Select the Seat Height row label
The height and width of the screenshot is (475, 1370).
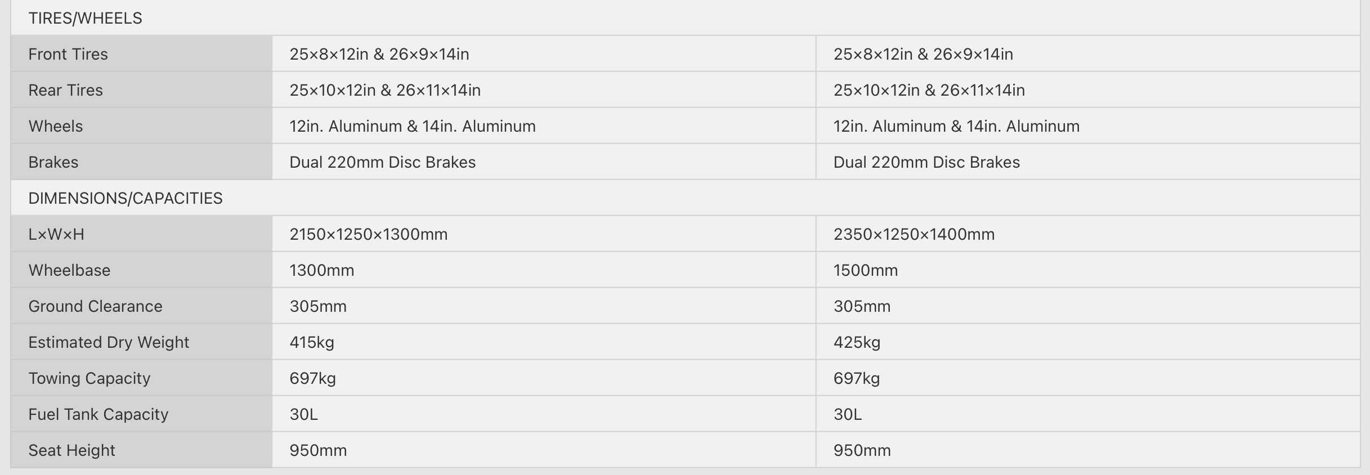pyautogui.click(x=71, y=450)
